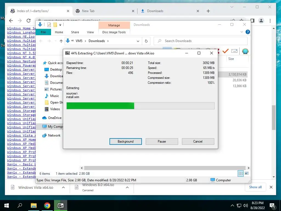Click the New Folder quick access icon
The image size is (281, 211).
click(x=55, y=25)
